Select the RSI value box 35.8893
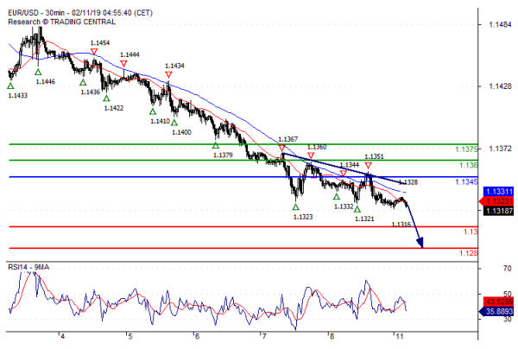Viewport: 518px width, 349px height. [498, 309]
